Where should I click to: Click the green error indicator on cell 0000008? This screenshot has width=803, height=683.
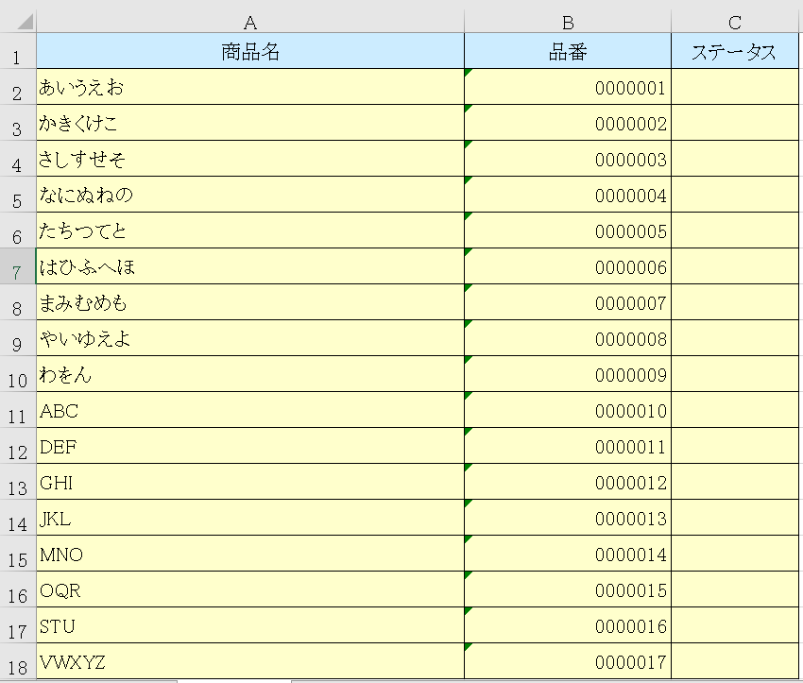pos(469,323)
